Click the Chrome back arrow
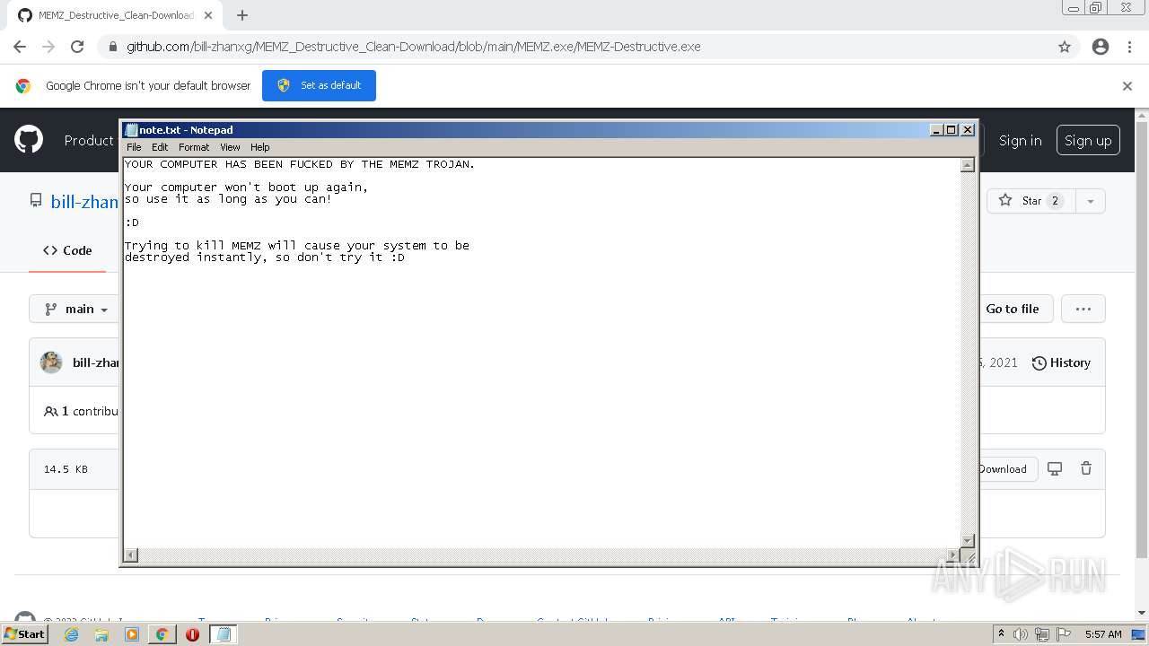 click(x=20, y=47)
